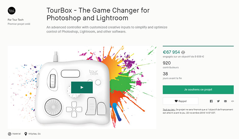This screenshot has width=239, height=139.
Task: Click the TourBox project title
Action: coord(98,14)
